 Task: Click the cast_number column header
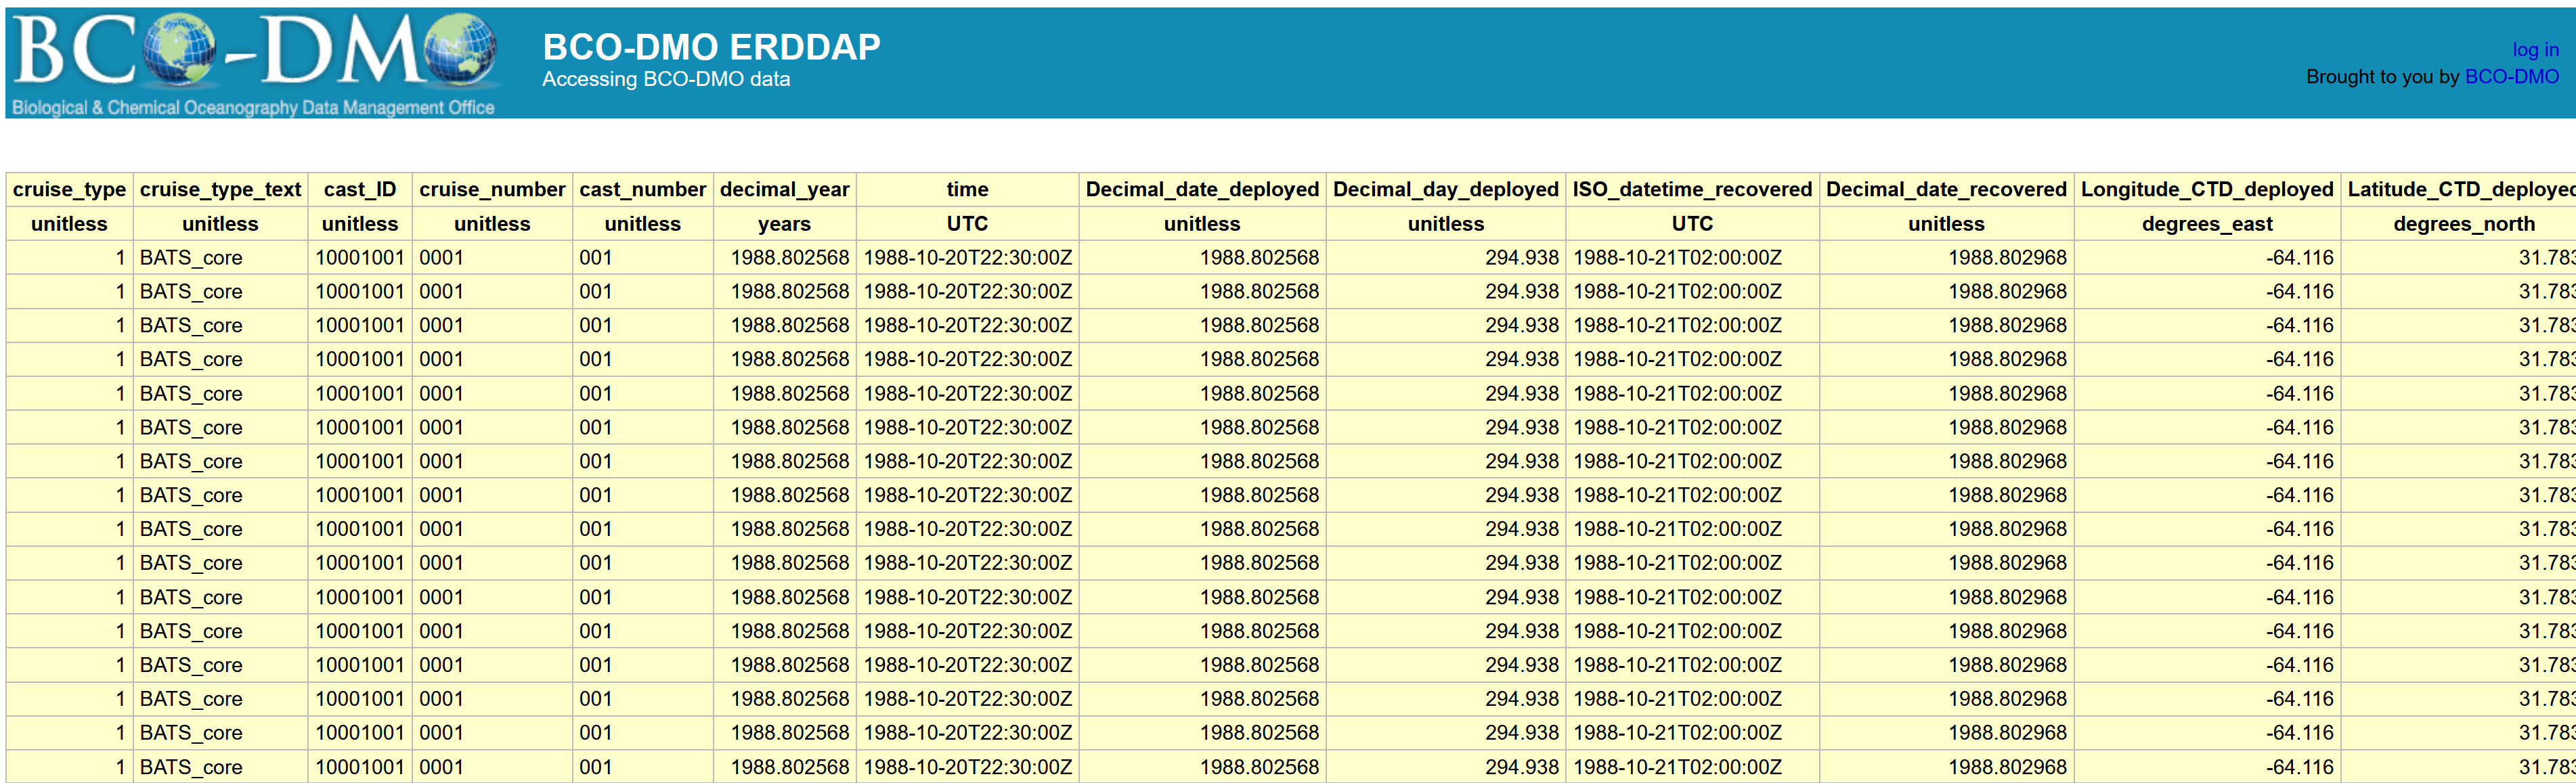point(643,190)
